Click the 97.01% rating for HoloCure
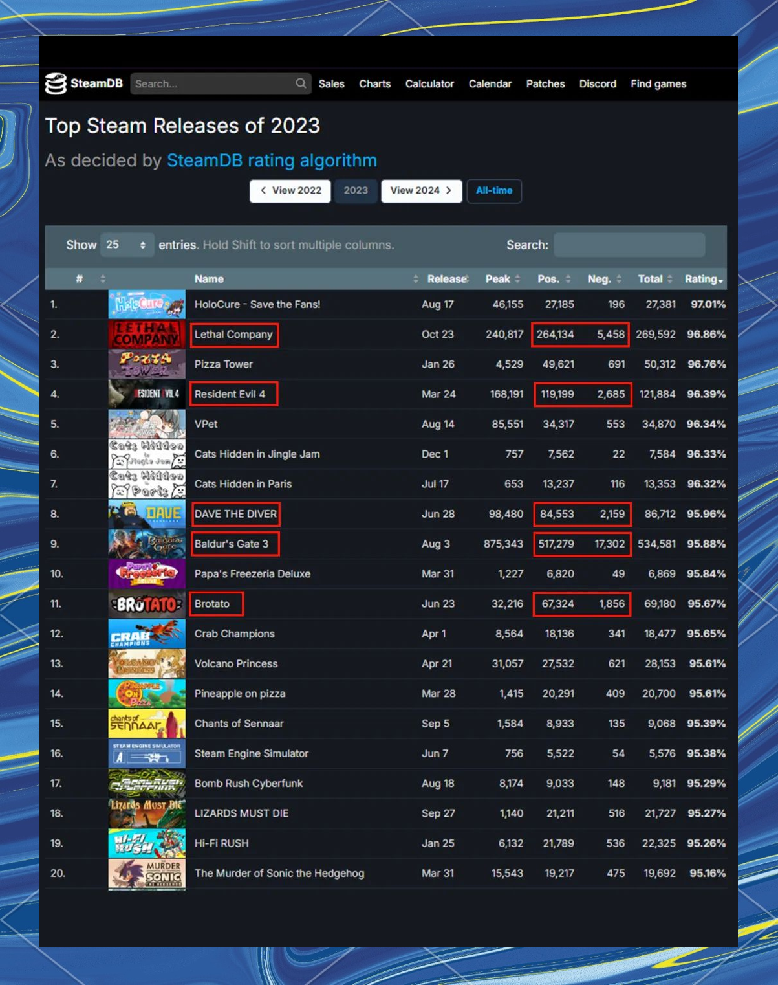The image size is (778, 985). point(708,304)
